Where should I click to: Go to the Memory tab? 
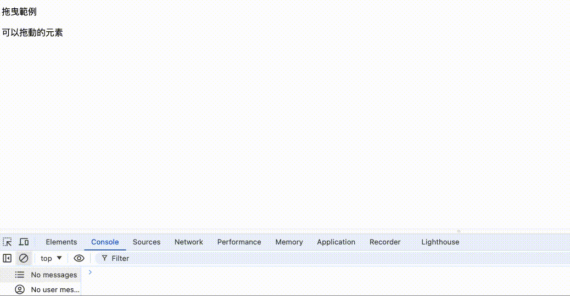[289, 242]
